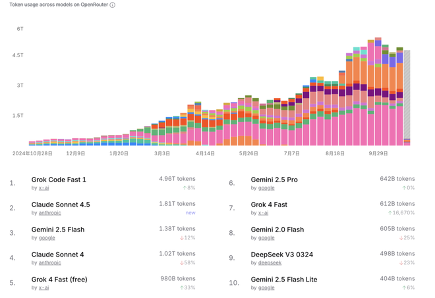Open the x-ai author link under Grok Code Fast 1
Image resolution: width=435 pixels, height=298 pixels.
coord(45,188)
